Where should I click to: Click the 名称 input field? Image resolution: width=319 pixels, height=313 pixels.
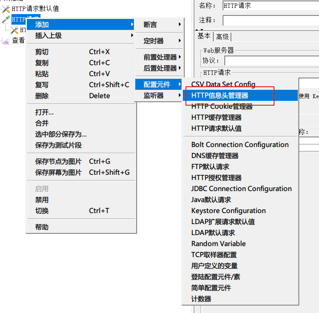coord(271,5)
